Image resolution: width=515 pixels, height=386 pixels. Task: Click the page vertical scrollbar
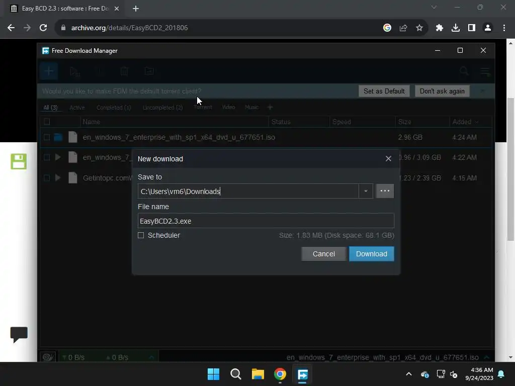click(x=510, y=169)
